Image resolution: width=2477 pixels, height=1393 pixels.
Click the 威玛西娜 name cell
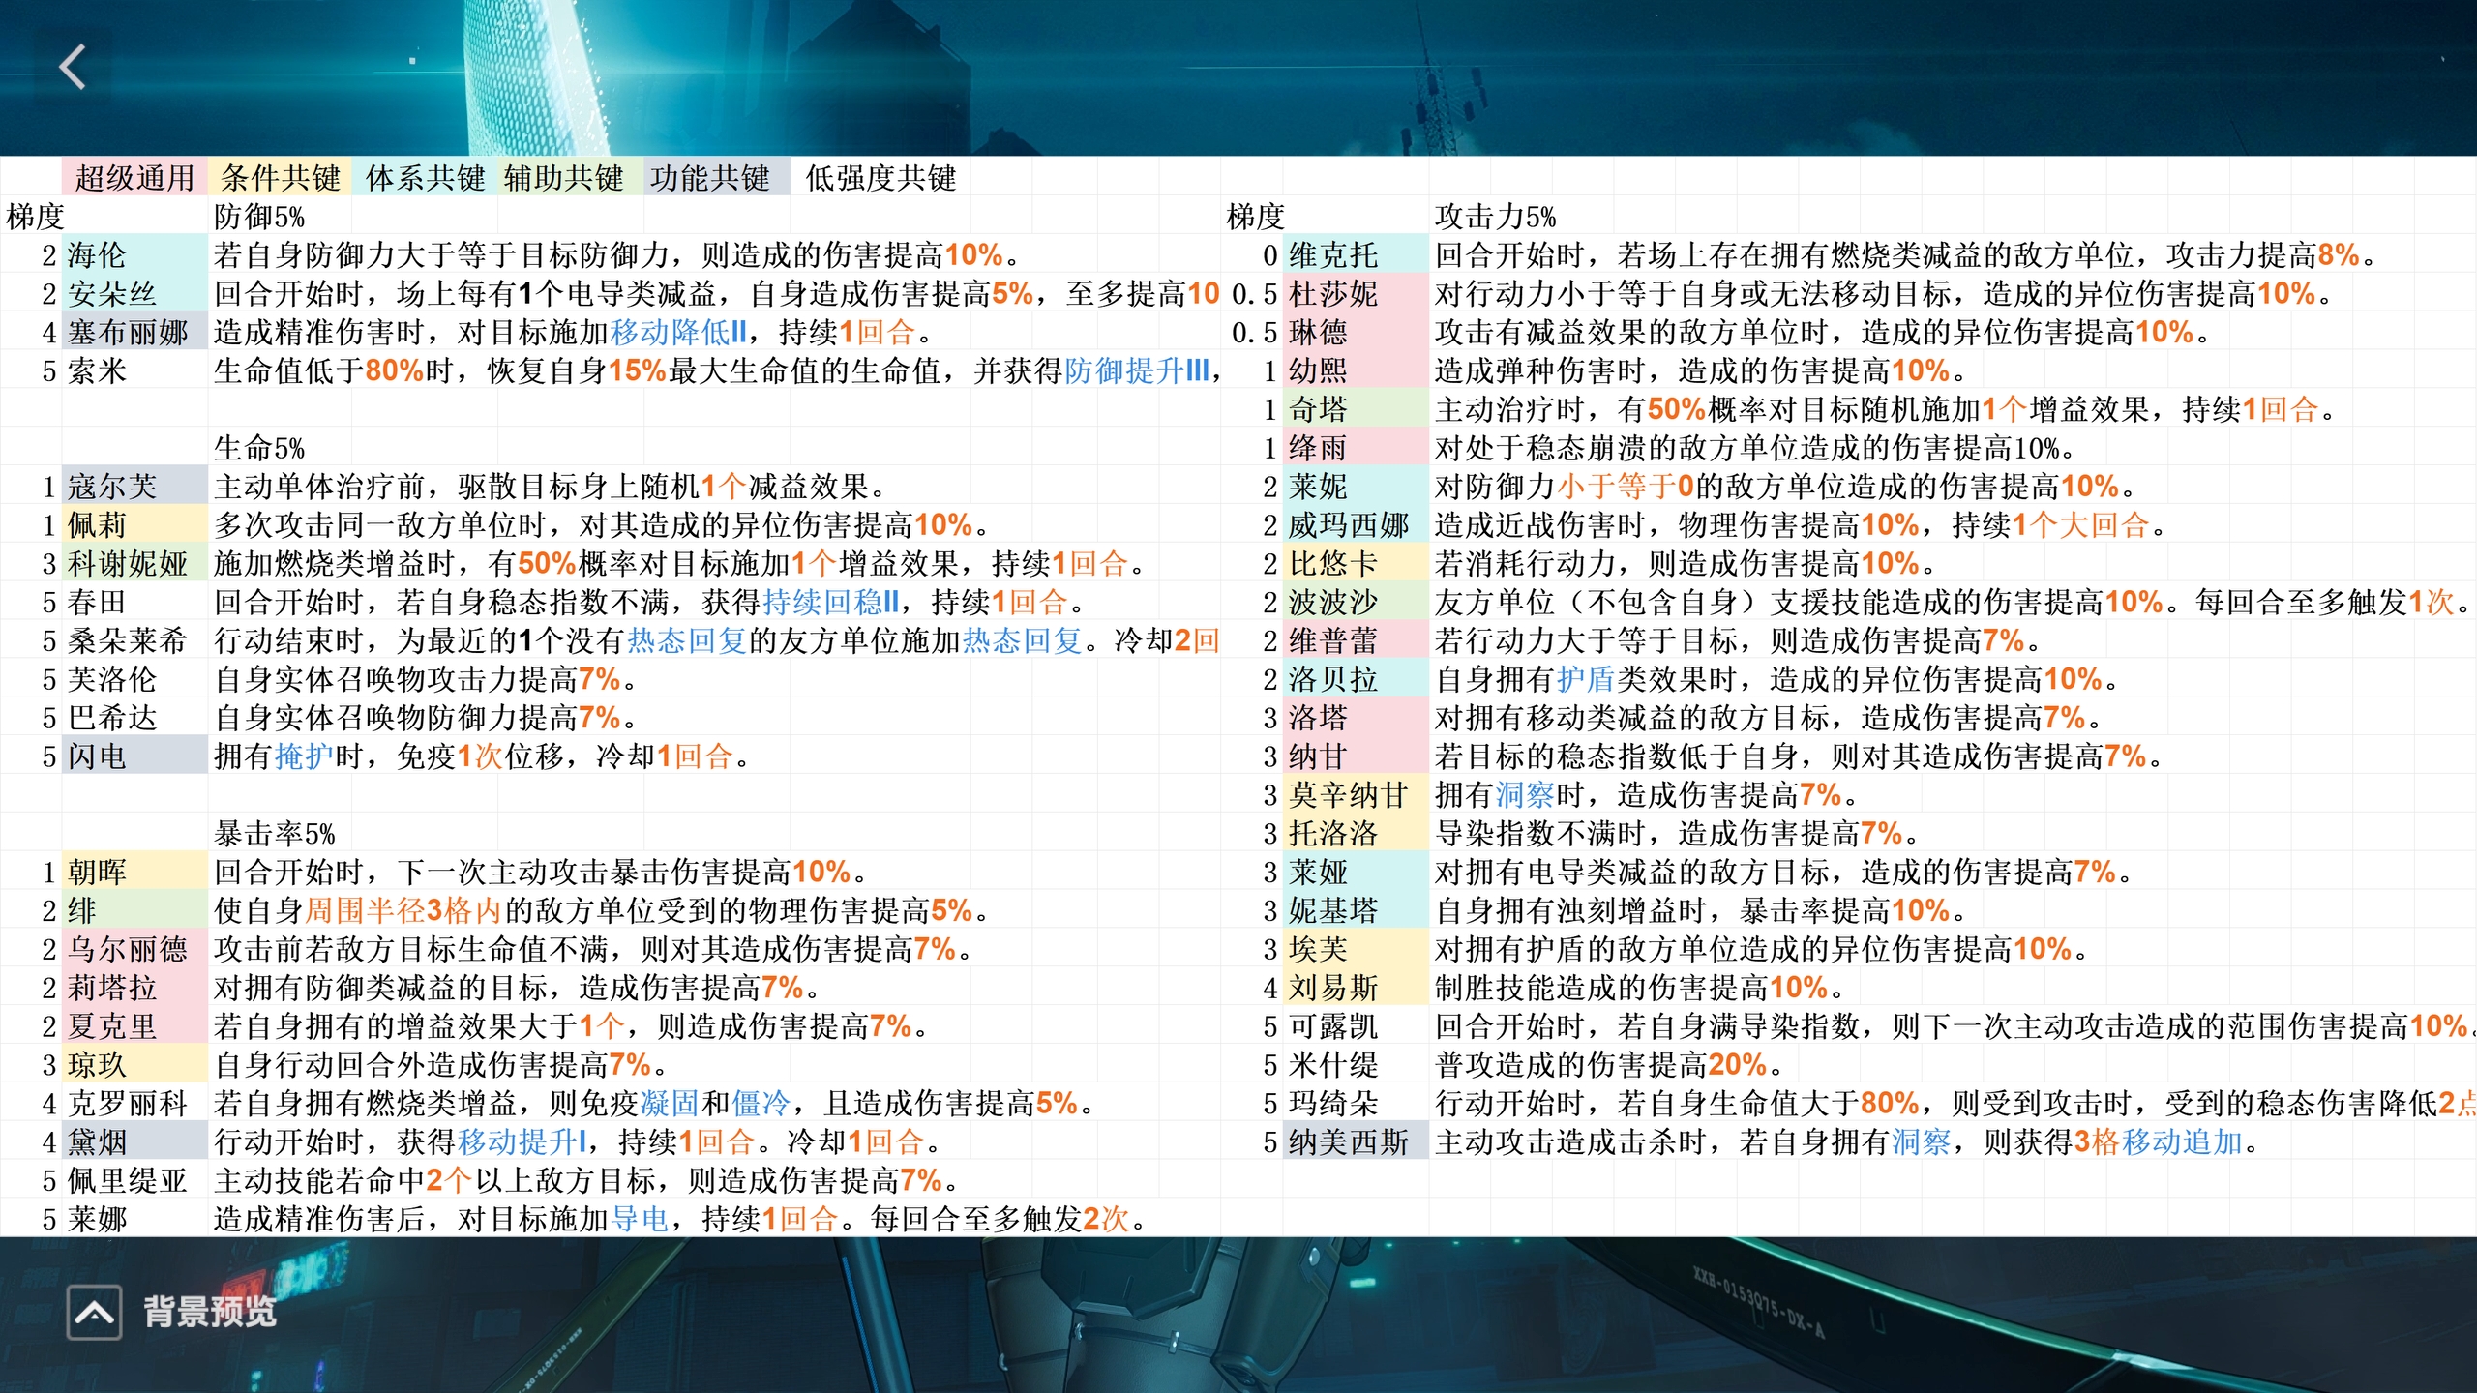pos(1348,525)
